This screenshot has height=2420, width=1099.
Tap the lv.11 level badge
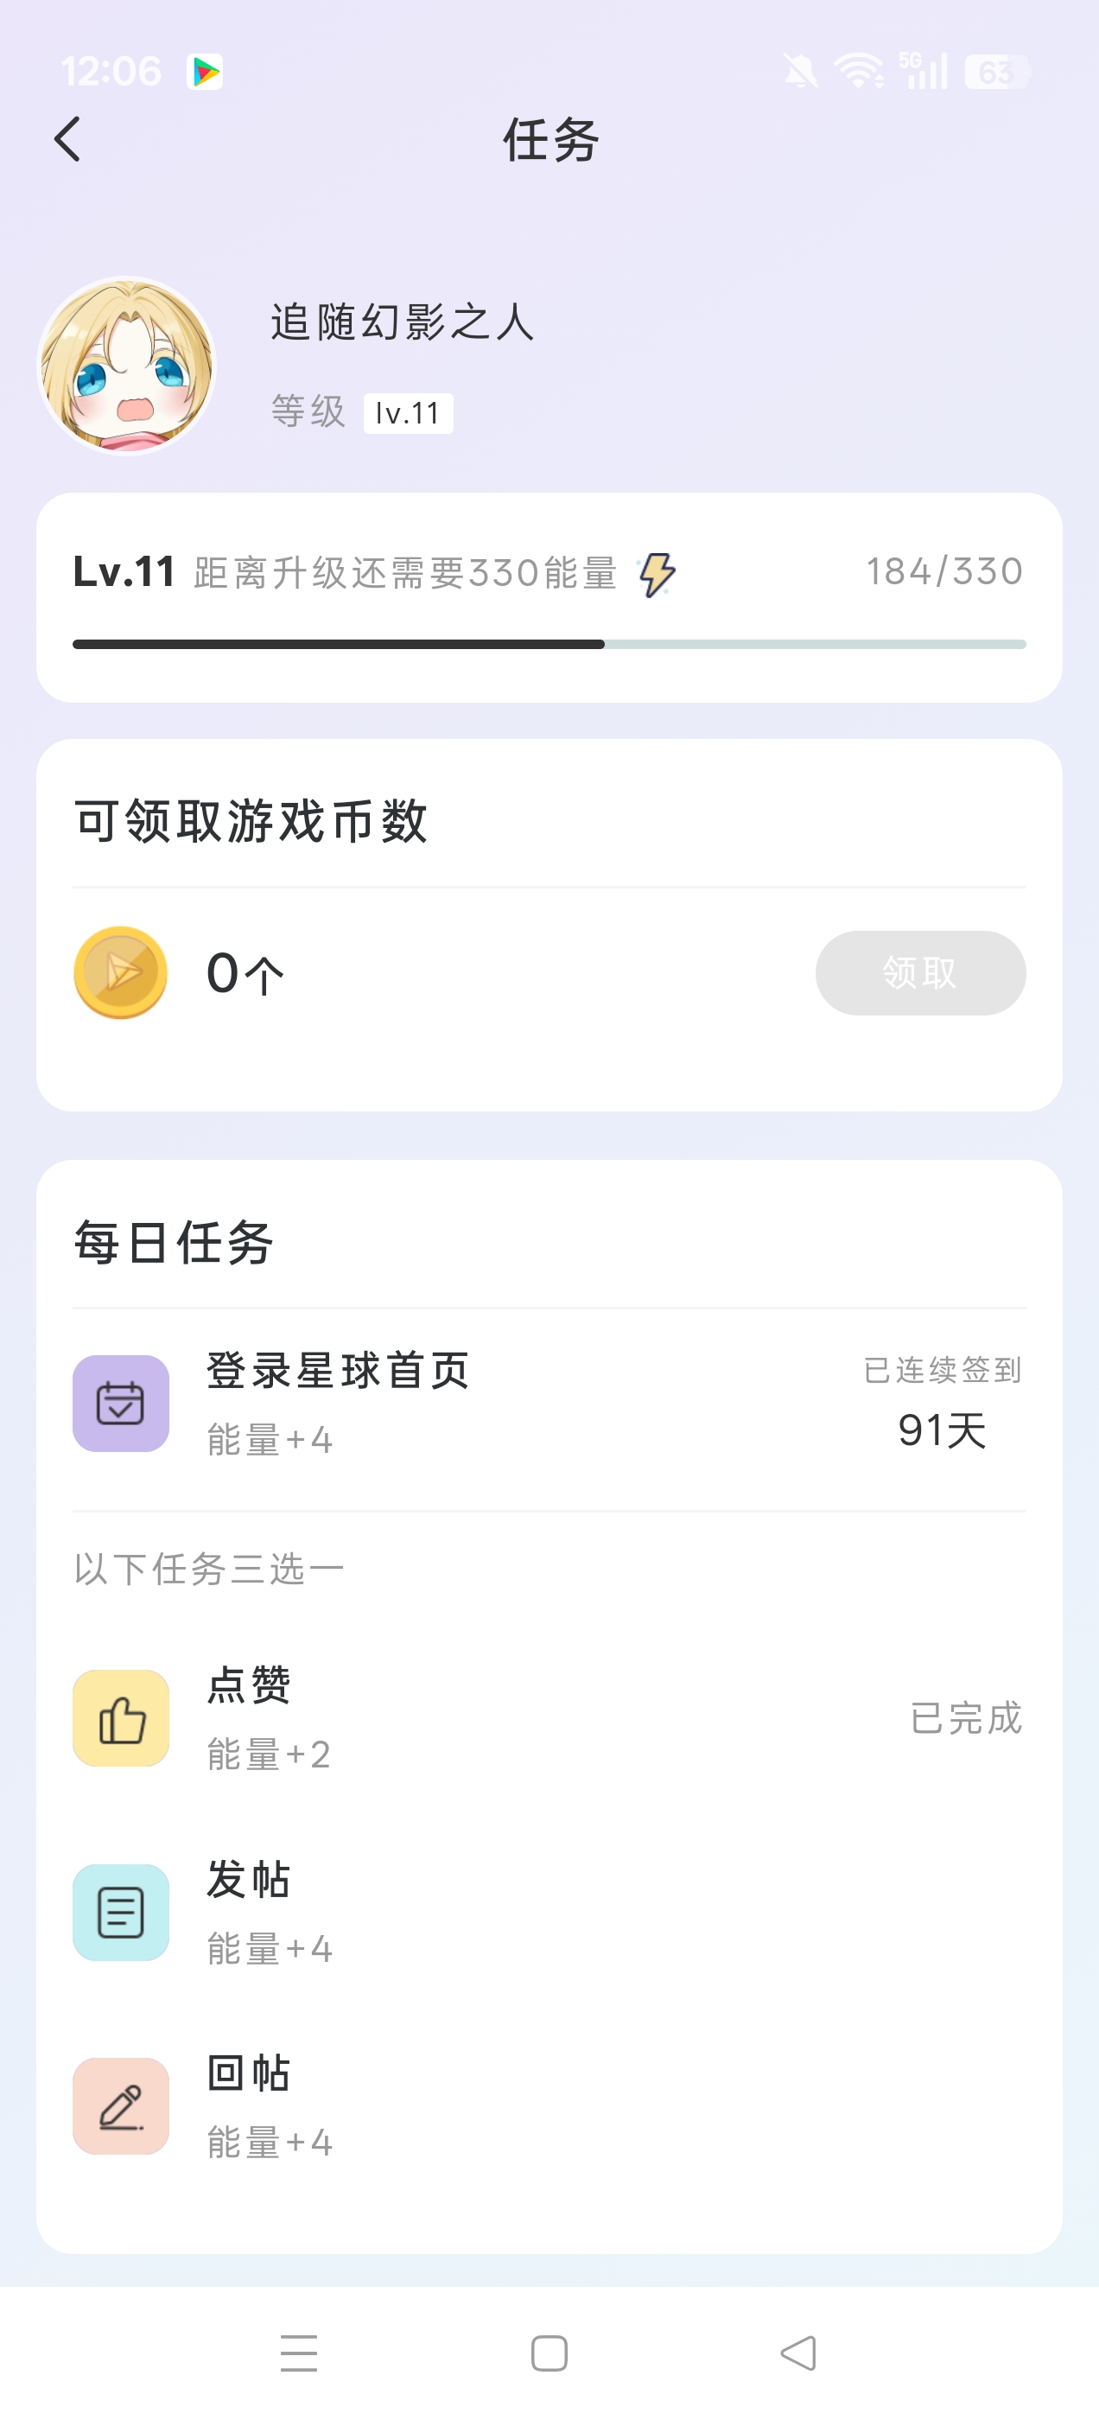pos(408,413)
